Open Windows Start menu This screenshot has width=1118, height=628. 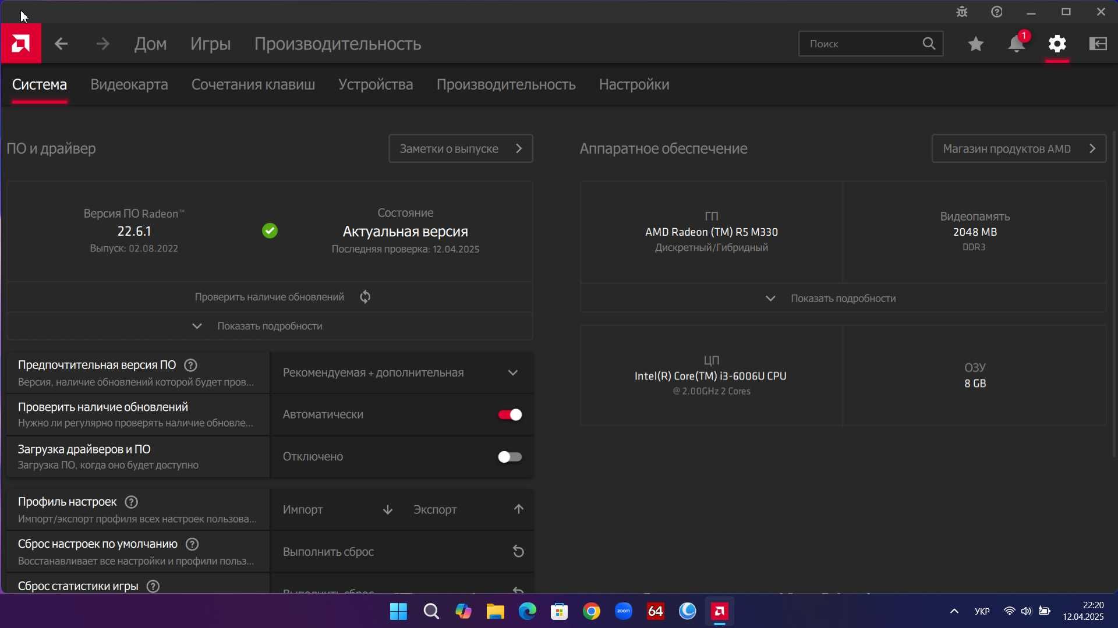tap(399, 612)
